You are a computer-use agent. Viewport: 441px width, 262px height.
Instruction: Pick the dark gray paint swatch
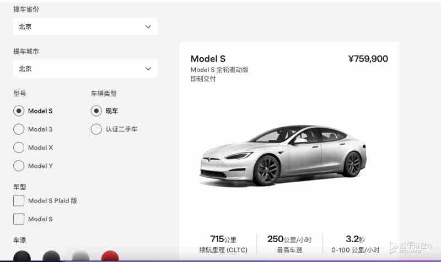[x=51, y=256]
